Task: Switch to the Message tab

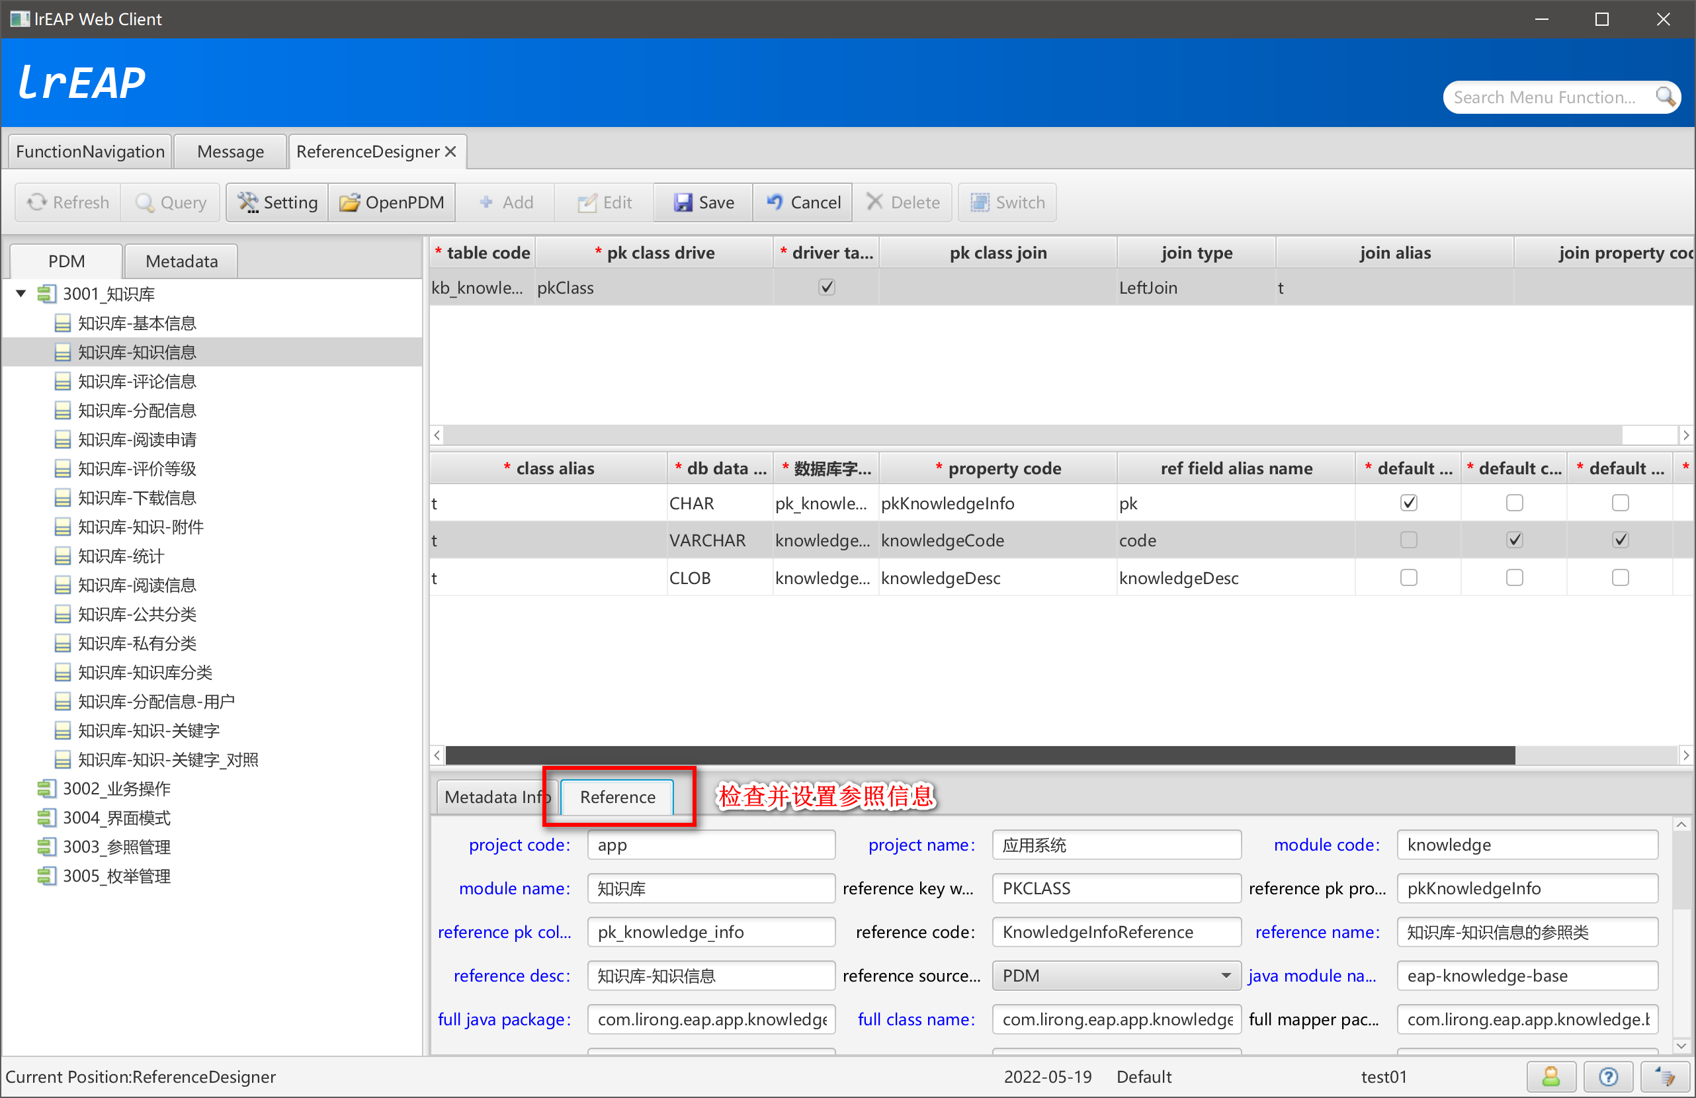Action: tap(230, 151)
